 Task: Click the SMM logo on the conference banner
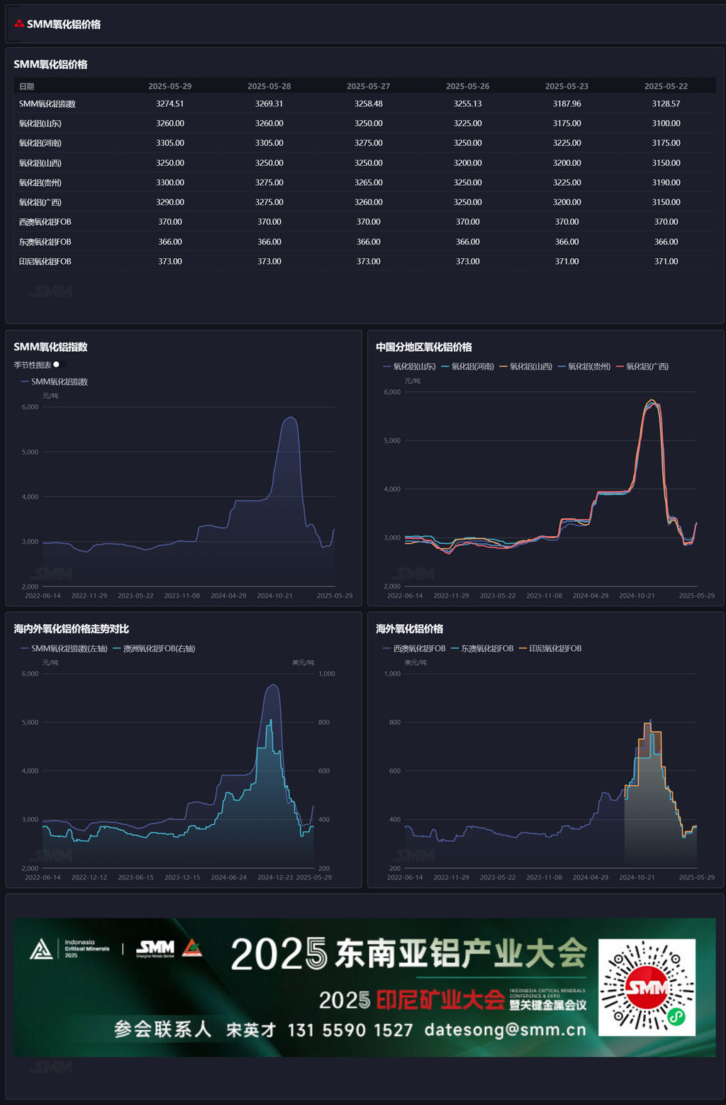click(155, 948)
